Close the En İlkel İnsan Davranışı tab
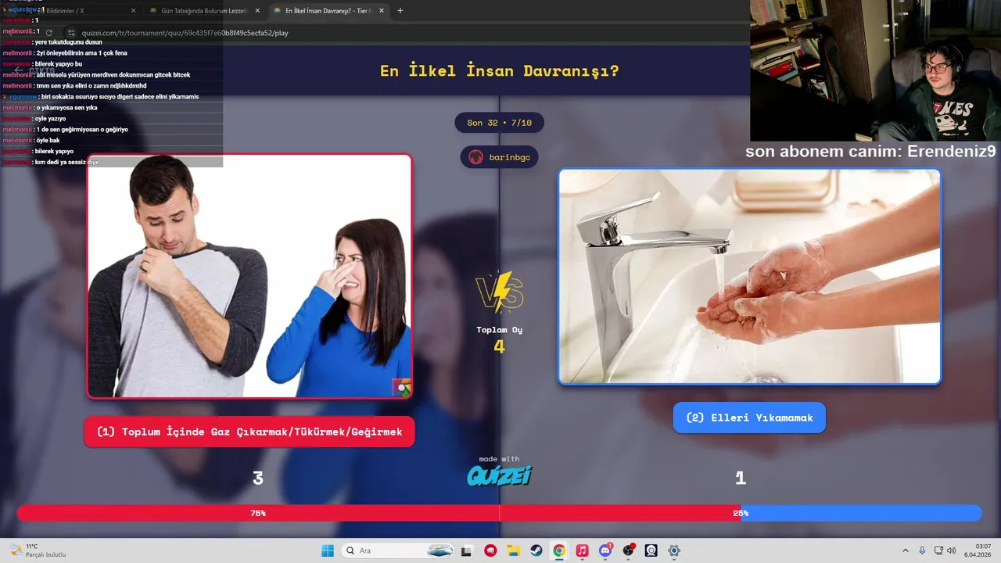Image resolution: width=1001 pixels, height=563 pixels. tap(382, 11)
